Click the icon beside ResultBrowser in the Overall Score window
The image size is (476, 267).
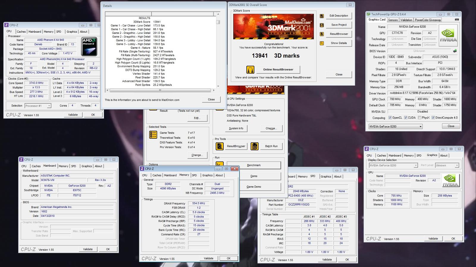pos(322,34)
